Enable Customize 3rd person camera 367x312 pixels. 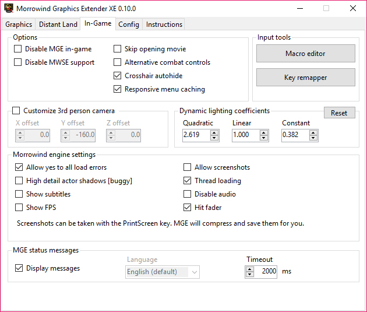point(16,111)
